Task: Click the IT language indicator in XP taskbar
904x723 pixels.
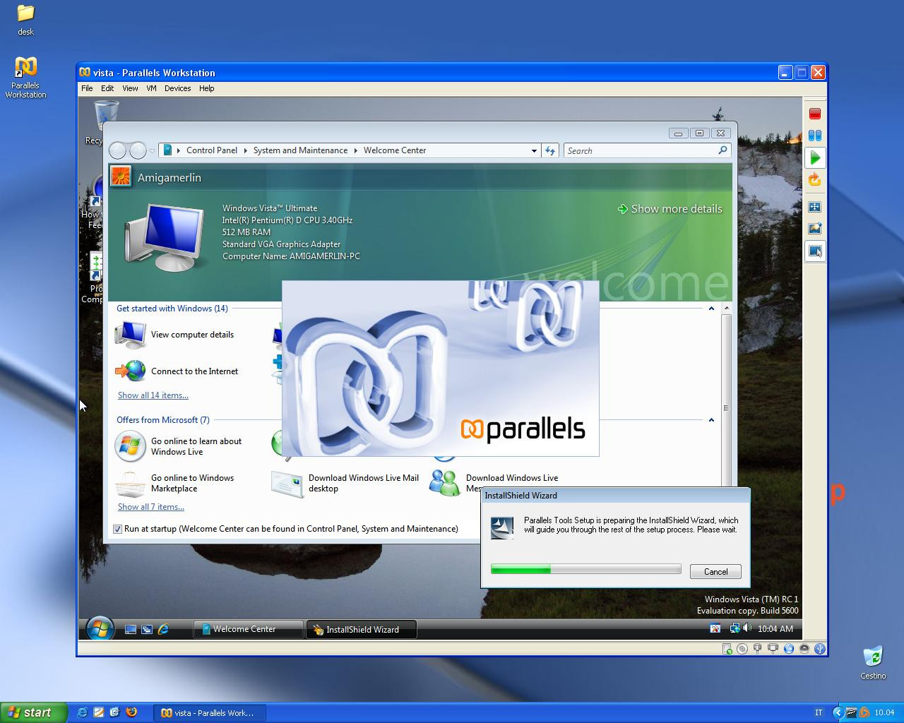Action: pyautogui.click(x=819, y=712)
